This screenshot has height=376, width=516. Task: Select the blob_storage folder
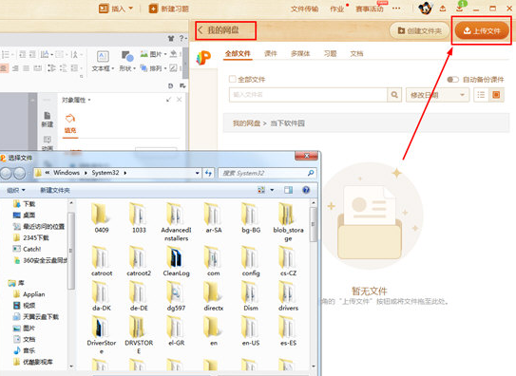click(288, 222)
